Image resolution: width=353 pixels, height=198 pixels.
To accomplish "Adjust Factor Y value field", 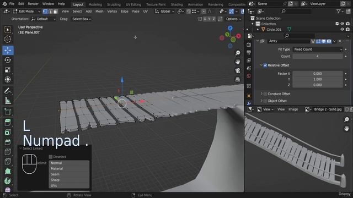I will click(x=318, y=79).
